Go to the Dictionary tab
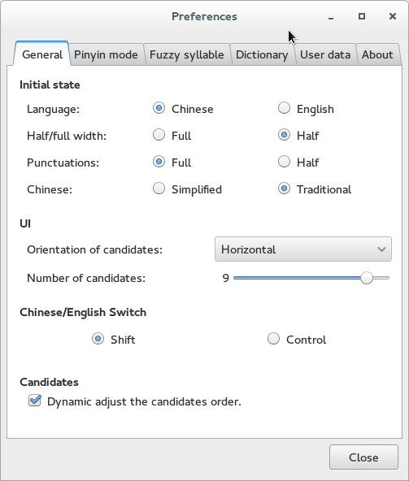The width and height of the screenshot is (409, 481). click(262, 54)
